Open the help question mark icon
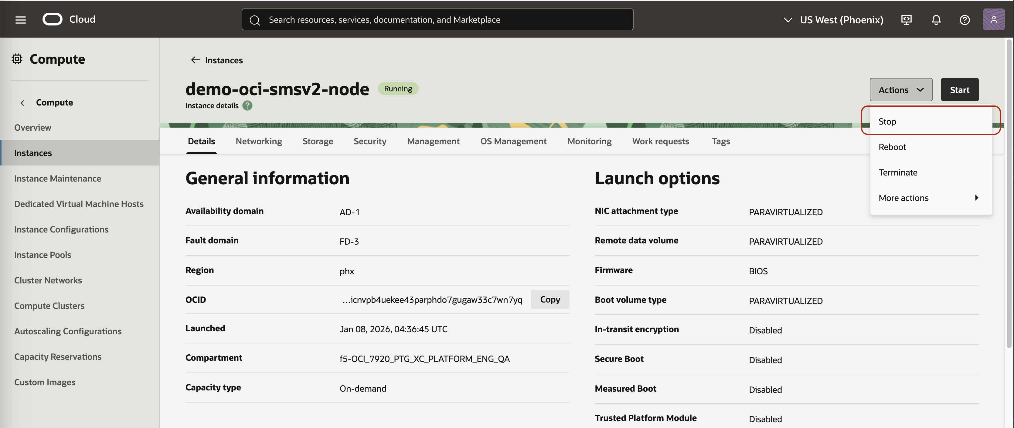Screen dimensions: 1014x428 point(965,20)
